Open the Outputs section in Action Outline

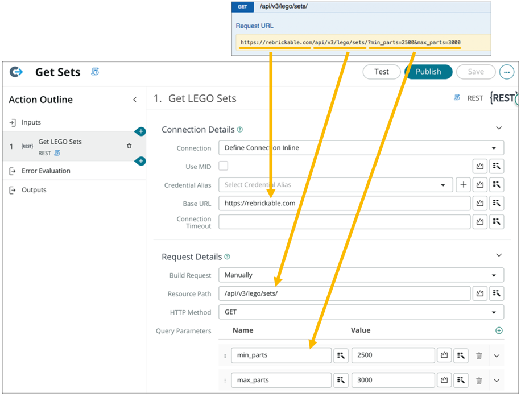coord(34,189)
